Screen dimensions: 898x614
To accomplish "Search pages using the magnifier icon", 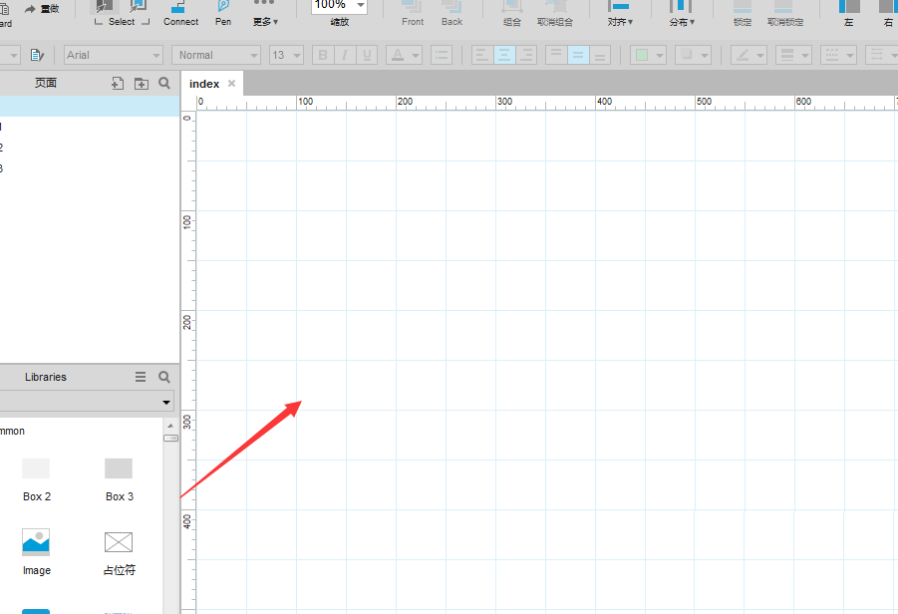I will click(x=164, y=84).
